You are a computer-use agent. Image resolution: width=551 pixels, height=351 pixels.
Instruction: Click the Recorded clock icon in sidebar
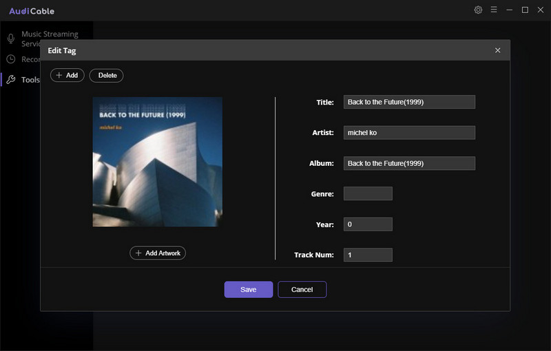click(x=11, y=59)
